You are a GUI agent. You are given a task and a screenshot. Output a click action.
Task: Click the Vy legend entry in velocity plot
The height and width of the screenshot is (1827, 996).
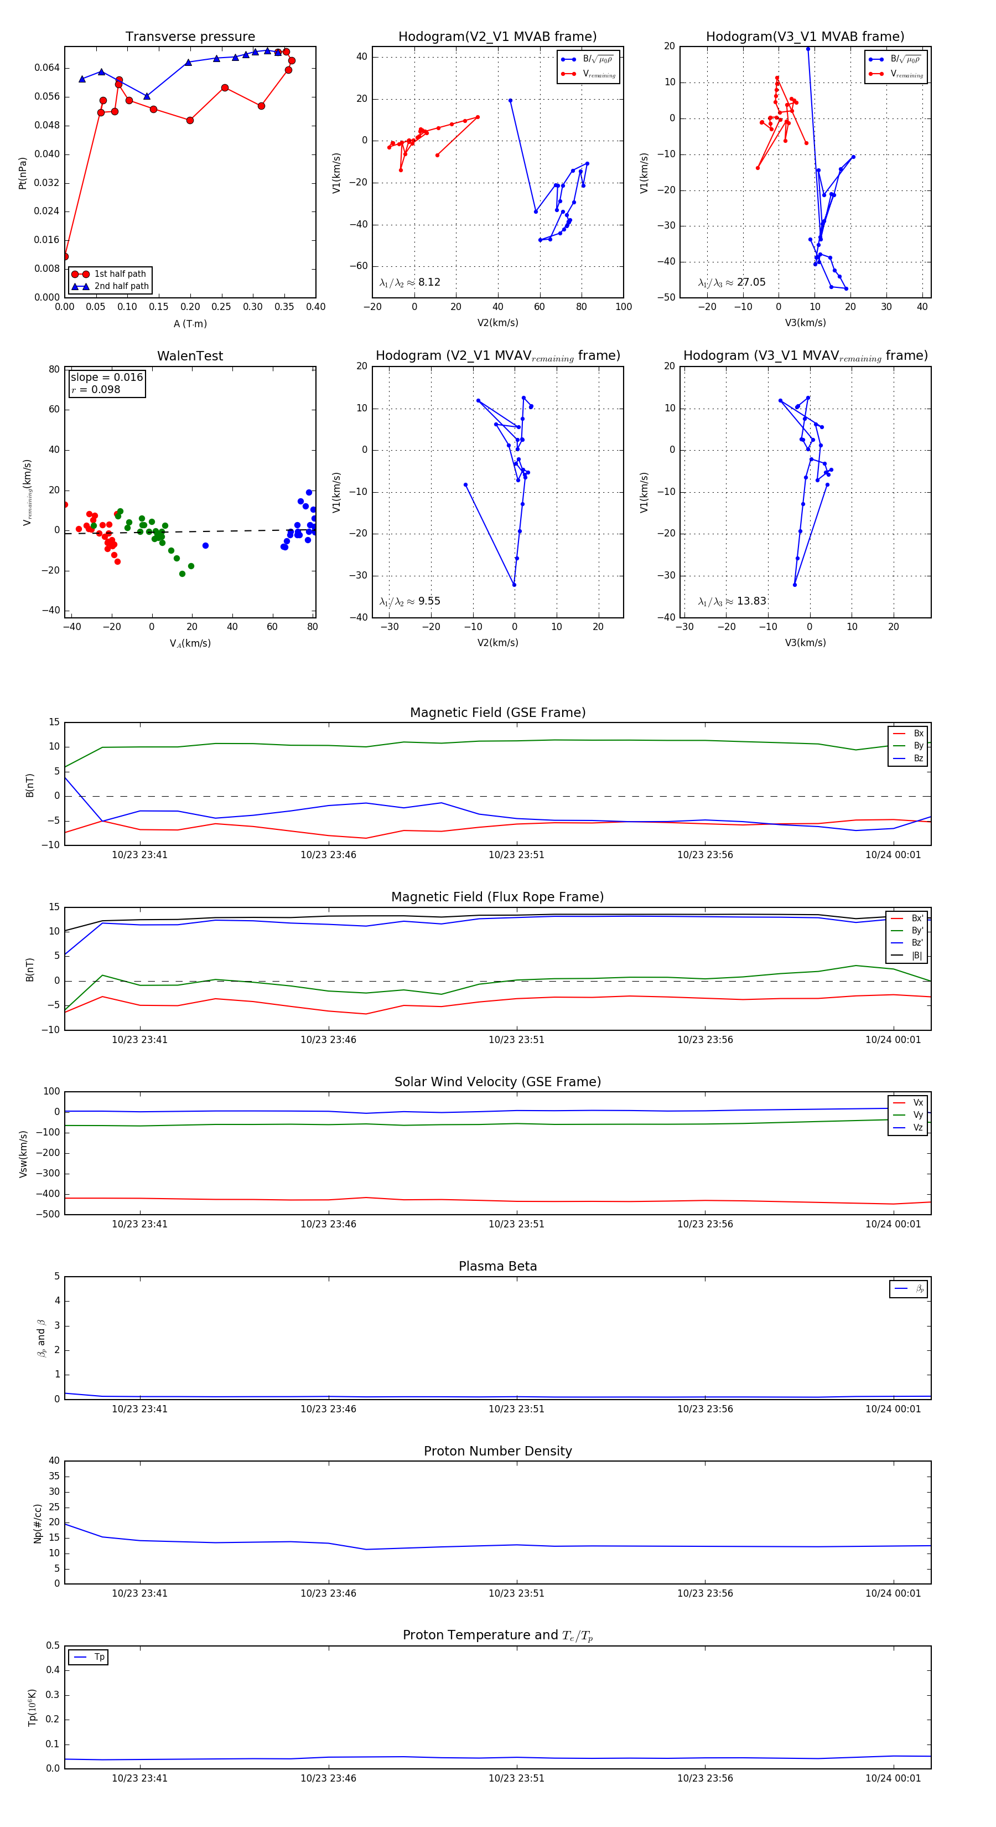pos(908,1115)
